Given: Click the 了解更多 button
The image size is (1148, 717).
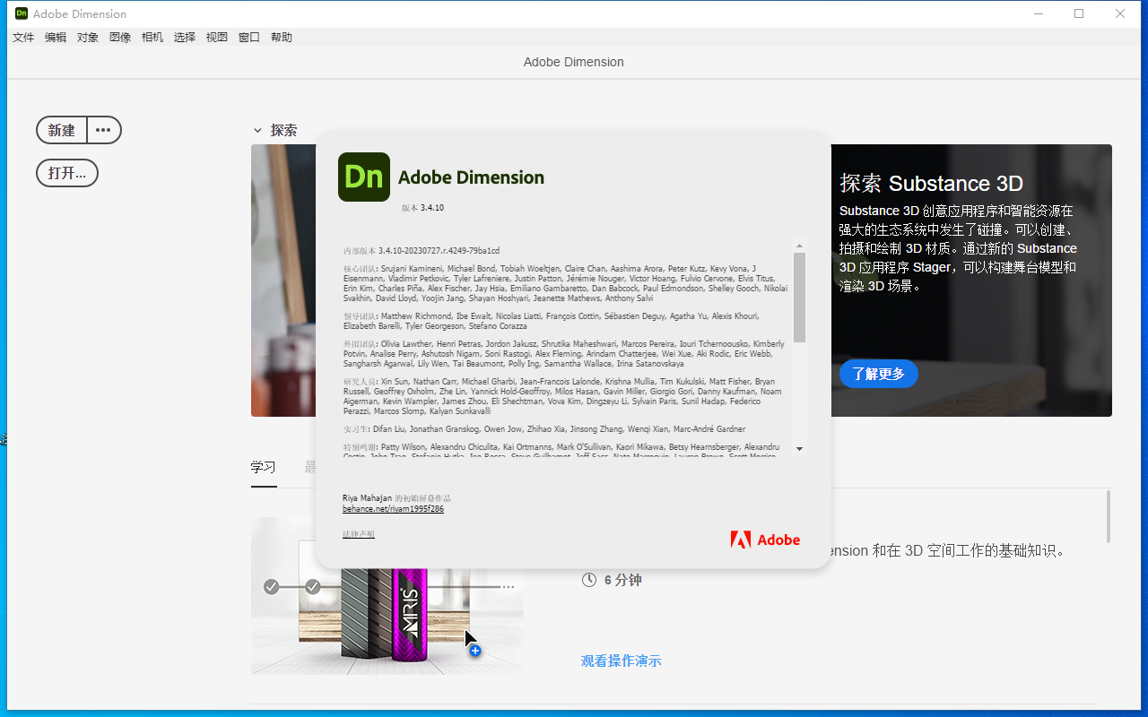Looking at the screenshot, I should pos(878,374).
